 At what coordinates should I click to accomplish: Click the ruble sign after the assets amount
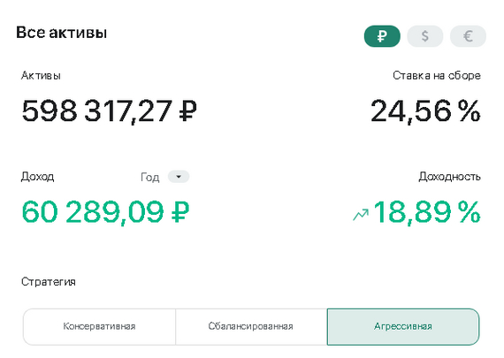point(187,110)
